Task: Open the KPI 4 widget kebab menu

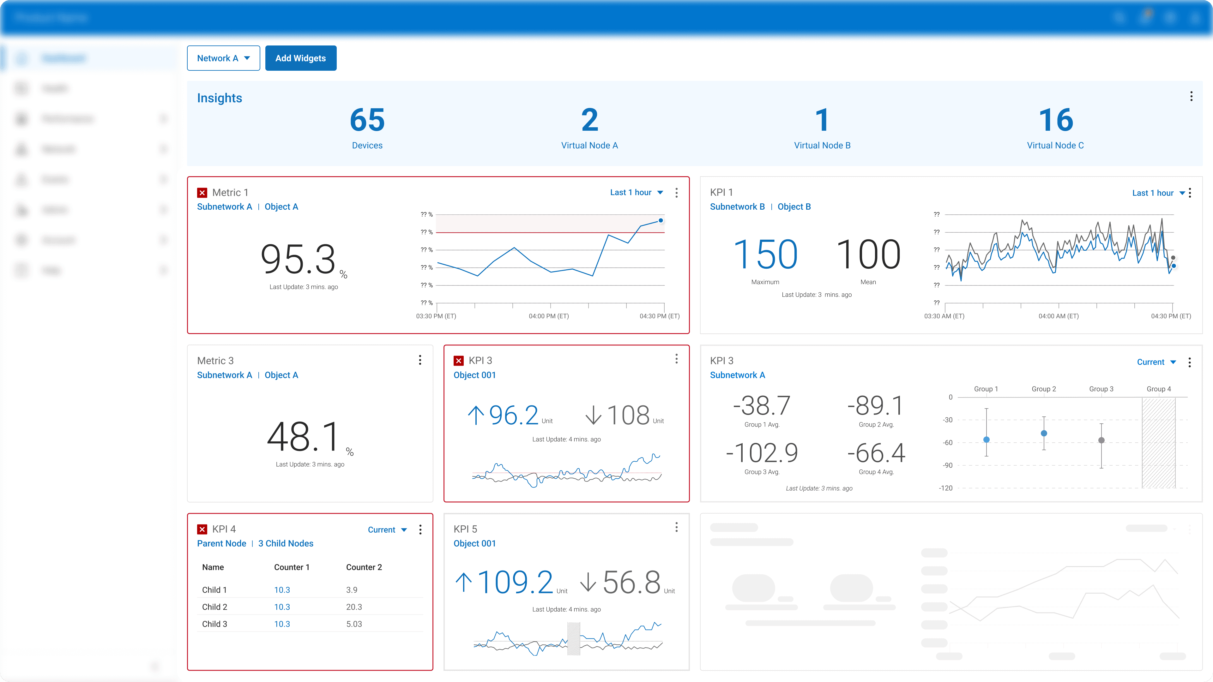Action: pyautogui.click(x=420, y=529)
